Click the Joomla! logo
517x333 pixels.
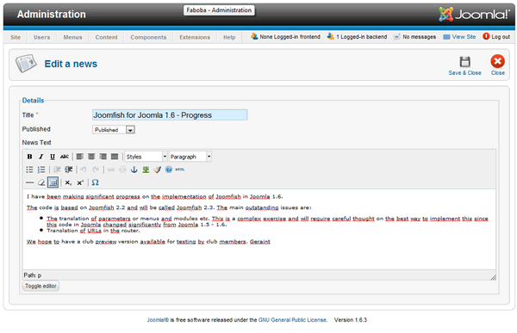click(473, 14)
